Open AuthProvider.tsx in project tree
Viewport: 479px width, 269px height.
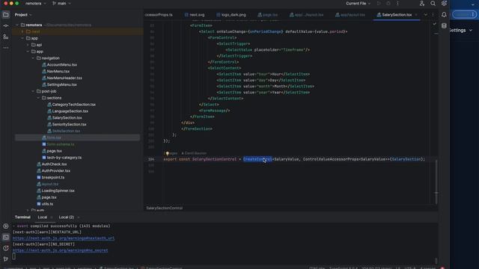pyautogui.click(x=56, y=171)
